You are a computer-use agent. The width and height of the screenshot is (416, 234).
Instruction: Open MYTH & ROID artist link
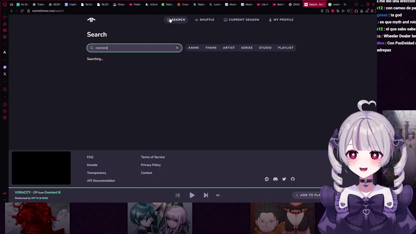click(x=40, y=198)
